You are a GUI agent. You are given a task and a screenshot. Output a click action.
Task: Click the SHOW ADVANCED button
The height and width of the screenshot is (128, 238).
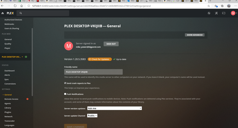tap(195, 35)
